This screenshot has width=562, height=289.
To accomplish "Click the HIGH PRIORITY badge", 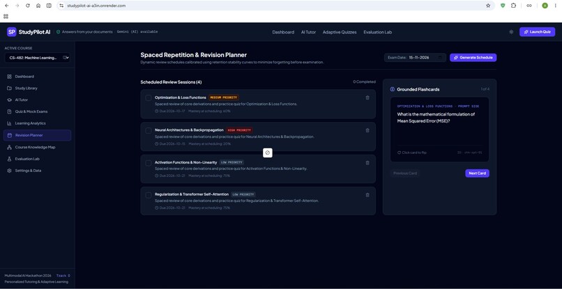I will pyautogui.click(x=239, y=130).
